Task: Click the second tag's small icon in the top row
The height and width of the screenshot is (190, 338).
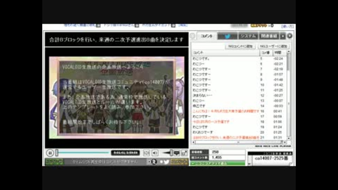Action: pos(137,25)
